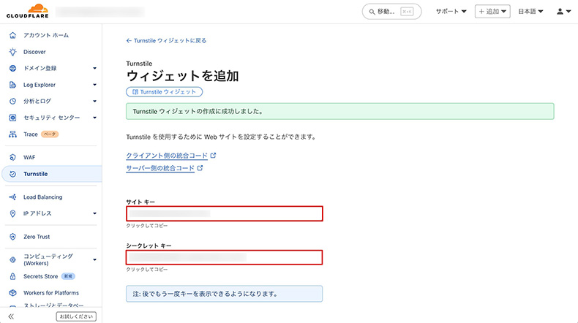Click the WAF icon
Image resolution: width=578 pixels, height=323 pixels.
pos(12,157)
